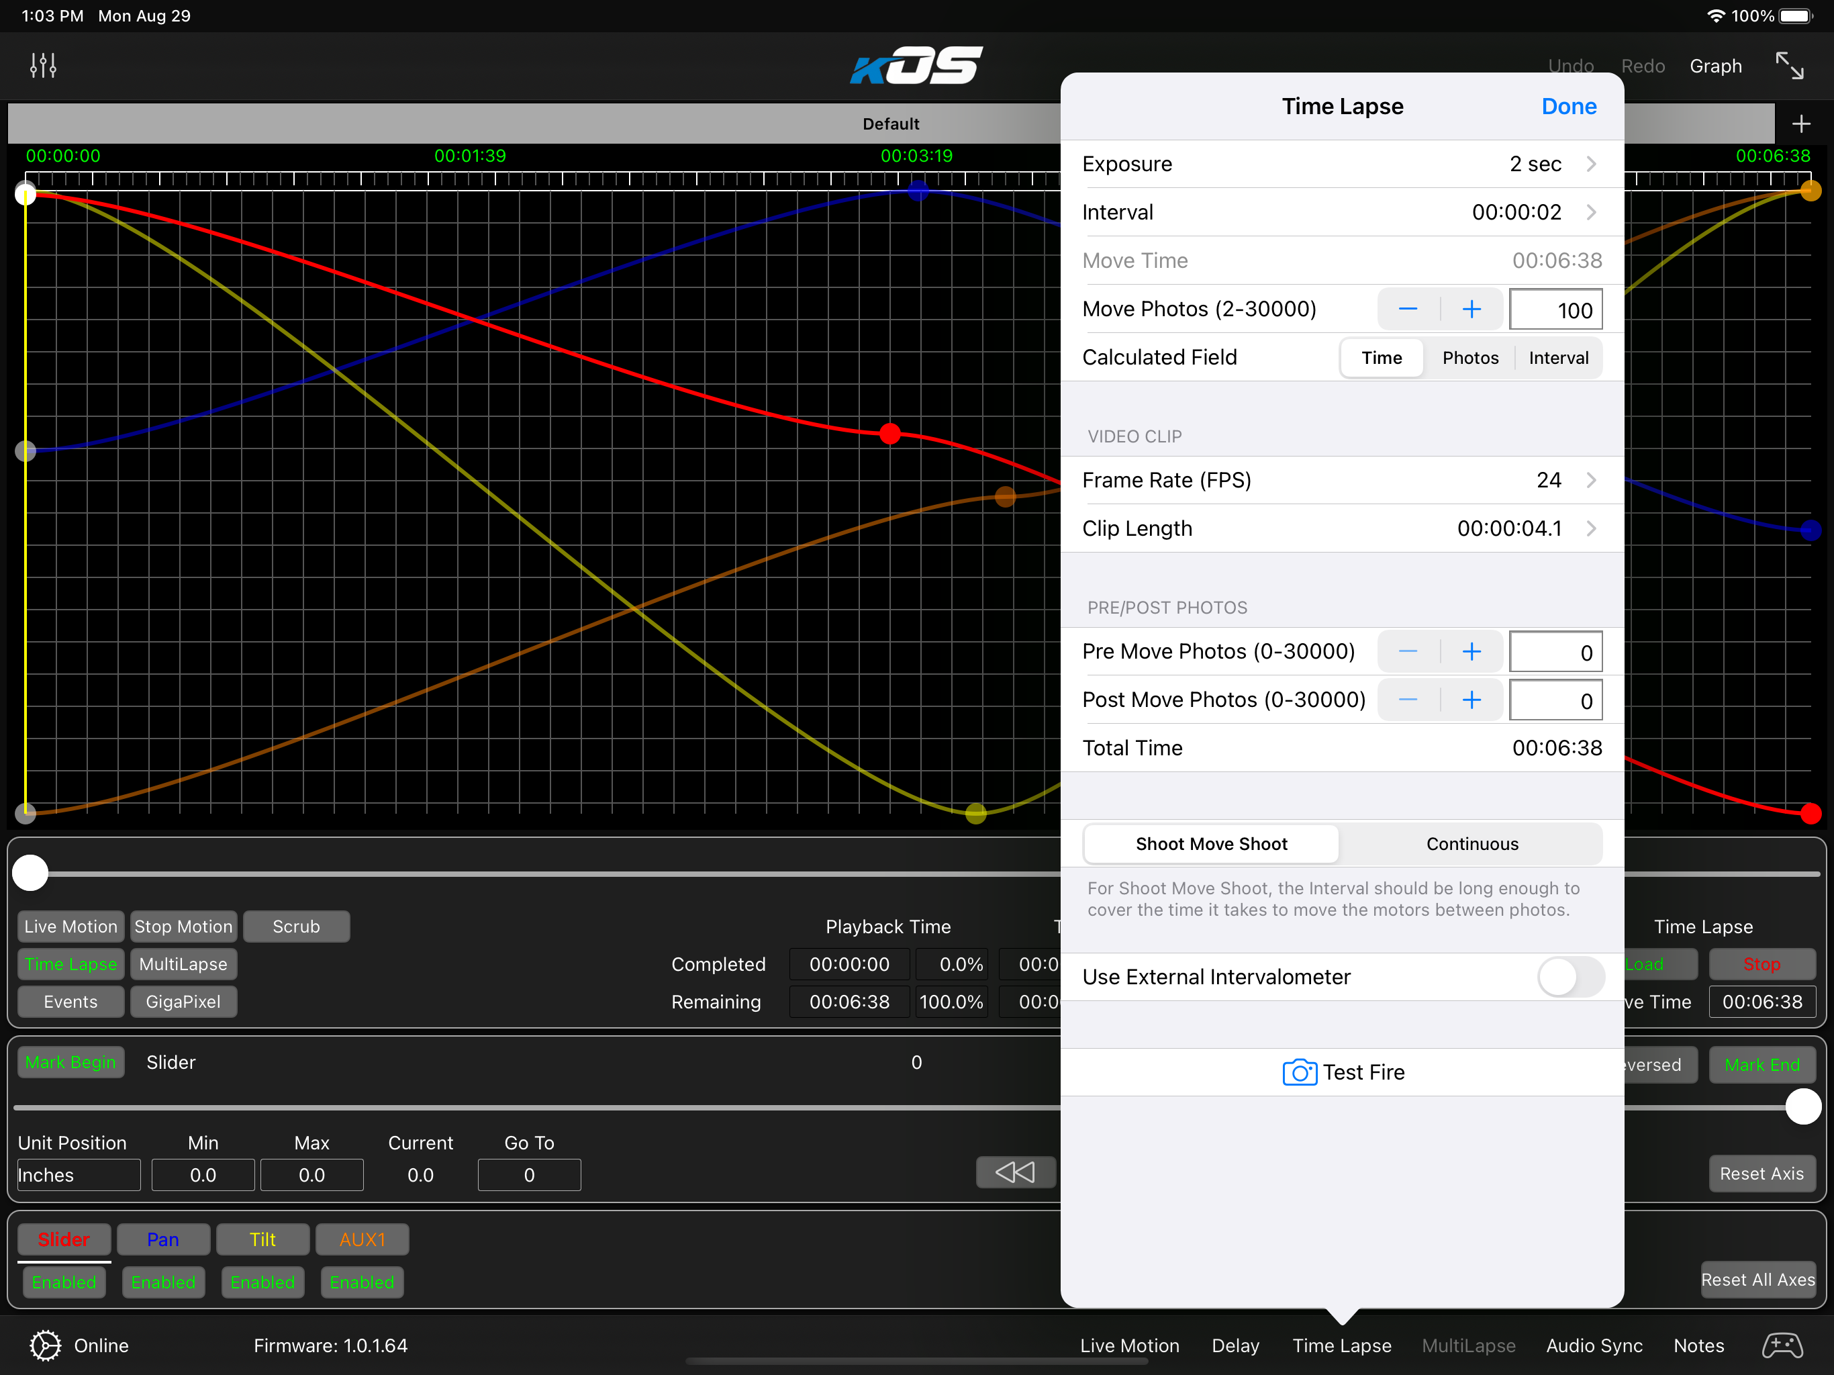Image resolution: width=1834 pixels, height=1375 pixels.
Task: Open the Frame Rate (FPS) options
Action: (x=1590, y=480)
